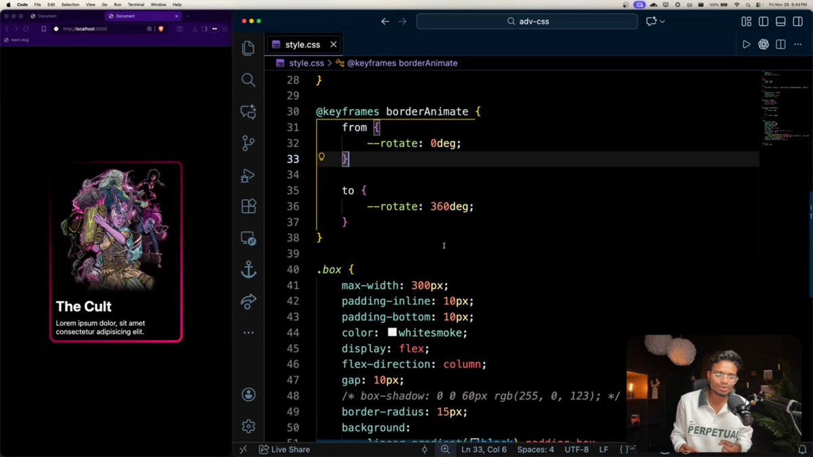
Task: Open the Apple menu
Action: pyautogui.click(x=7, y=5)
